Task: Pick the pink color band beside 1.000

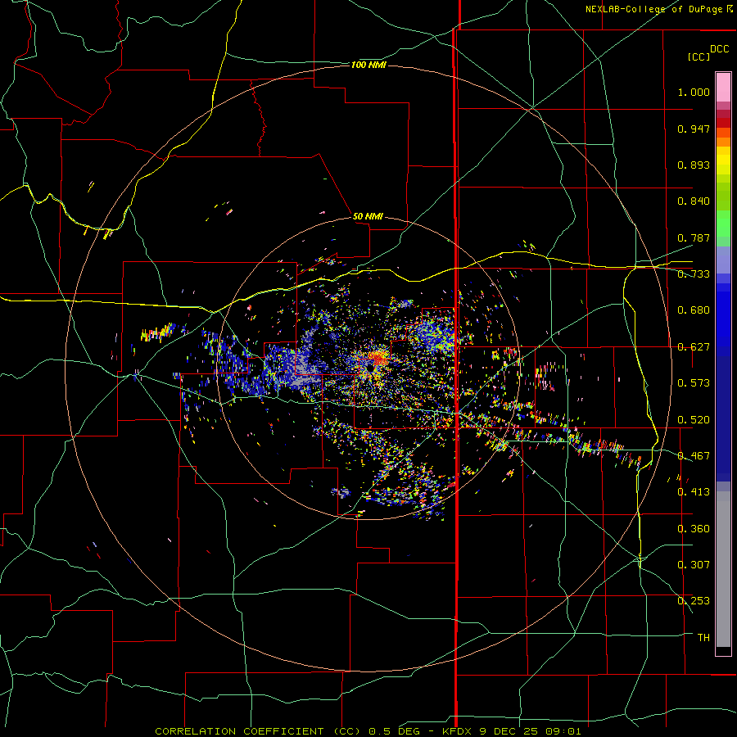Action: point(723,88)
